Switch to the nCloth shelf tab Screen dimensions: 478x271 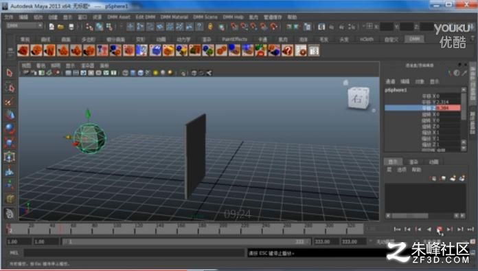[x=367, y=39]
